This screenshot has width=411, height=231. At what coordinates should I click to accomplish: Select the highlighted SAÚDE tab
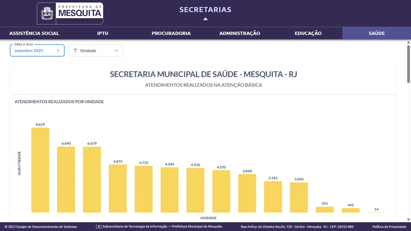[376, 33]
